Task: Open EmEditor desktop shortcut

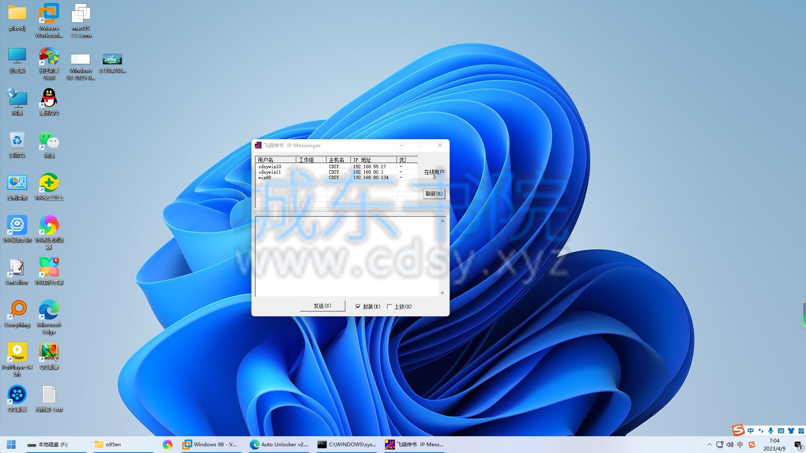Action: pos(17,271)
